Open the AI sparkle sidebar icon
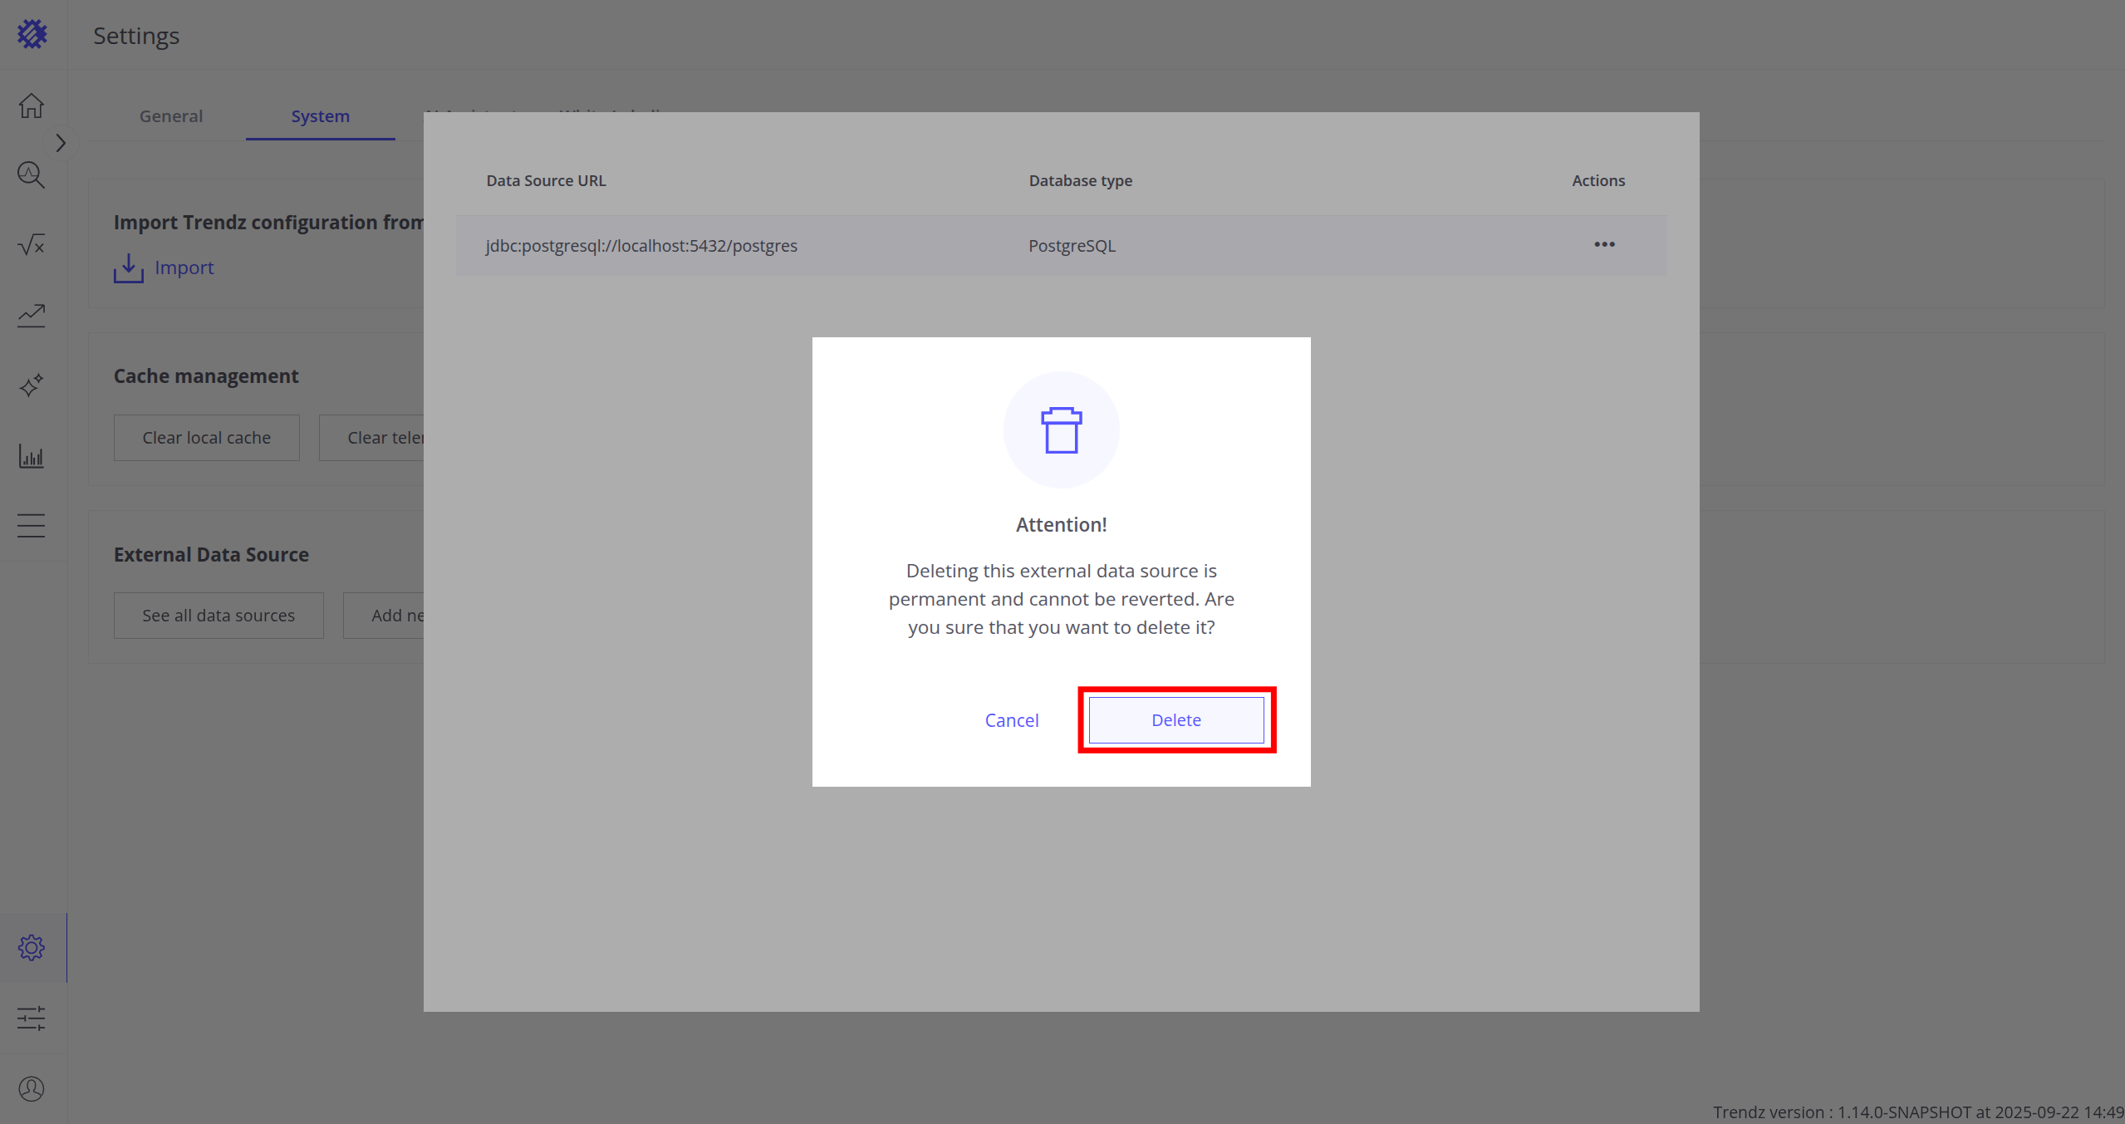The width and height of the screenshot is (2125, 1124). (x=32, y=385)
